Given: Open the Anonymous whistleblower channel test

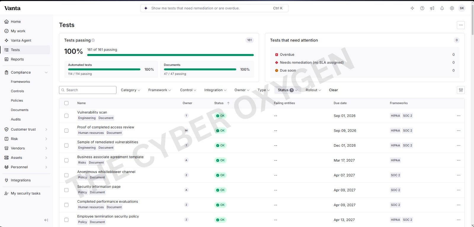Looking at the screenshot, I should [106, 172].
